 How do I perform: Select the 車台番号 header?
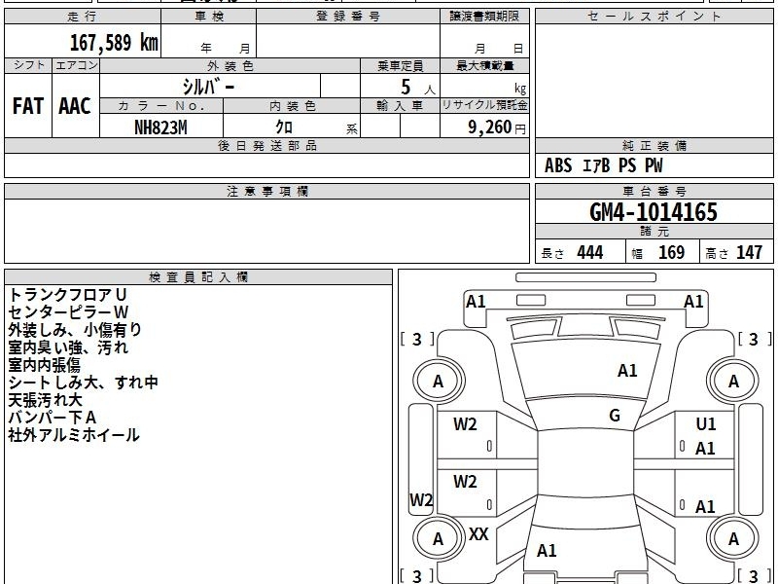(654, 191)
